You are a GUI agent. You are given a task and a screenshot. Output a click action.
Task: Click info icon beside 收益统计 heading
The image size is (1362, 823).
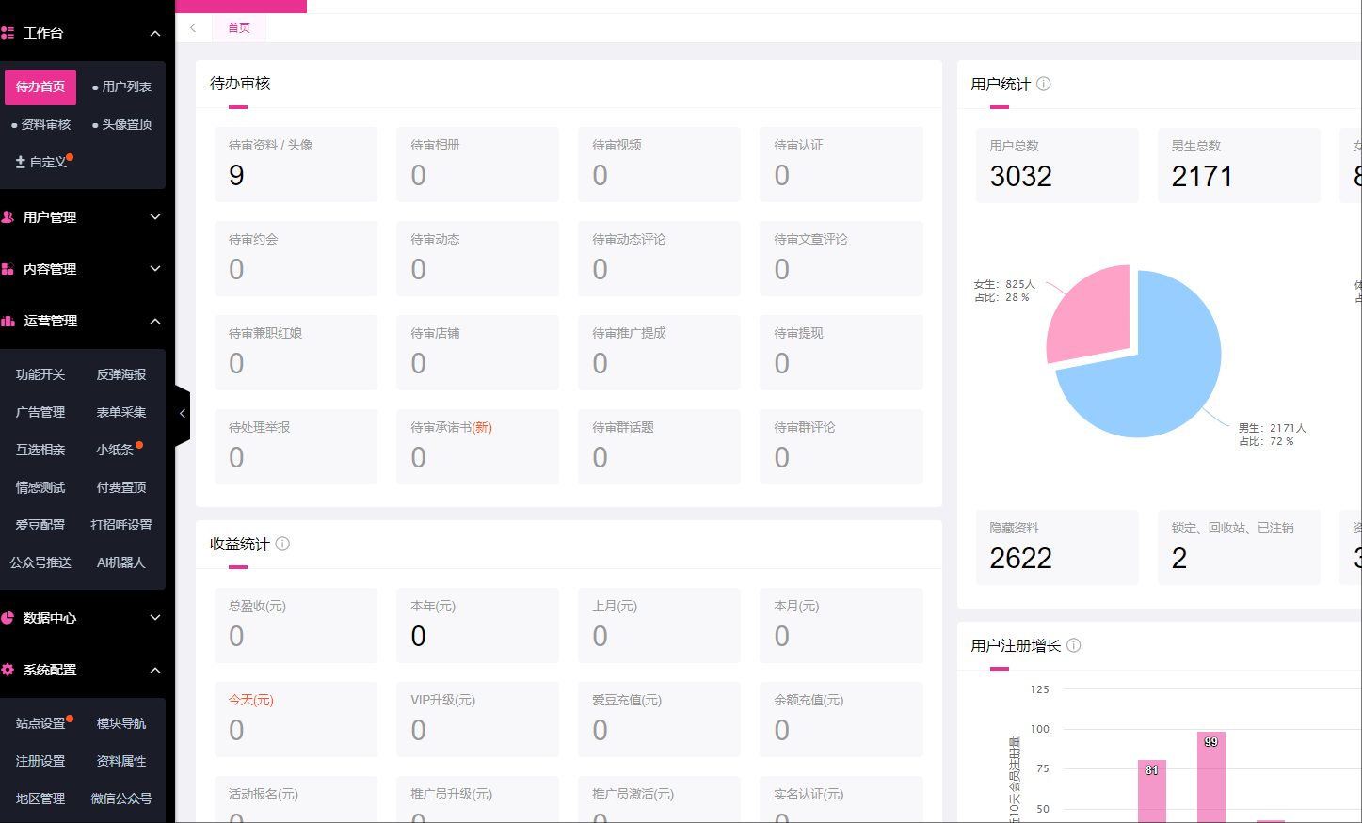pos(282,544)
